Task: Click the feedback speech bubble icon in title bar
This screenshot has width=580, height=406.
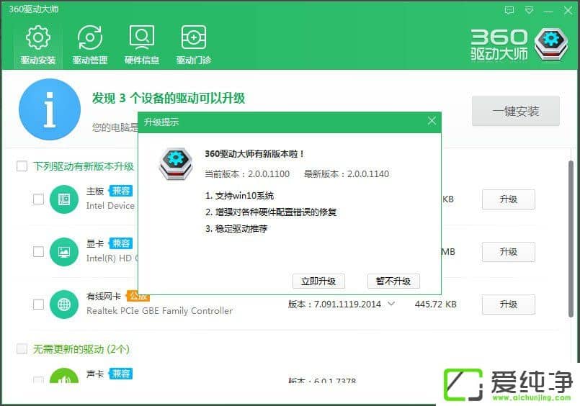Action: click(x=510, y=11)
